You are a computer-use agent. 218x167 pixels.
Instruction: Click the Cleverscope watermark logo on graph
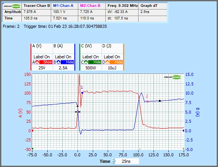173,77
